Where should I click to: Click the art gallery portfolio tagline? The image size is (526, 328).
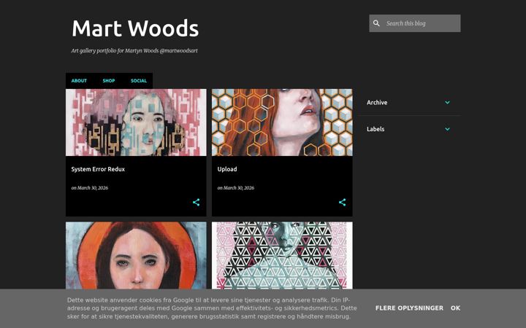click(134, 51)
